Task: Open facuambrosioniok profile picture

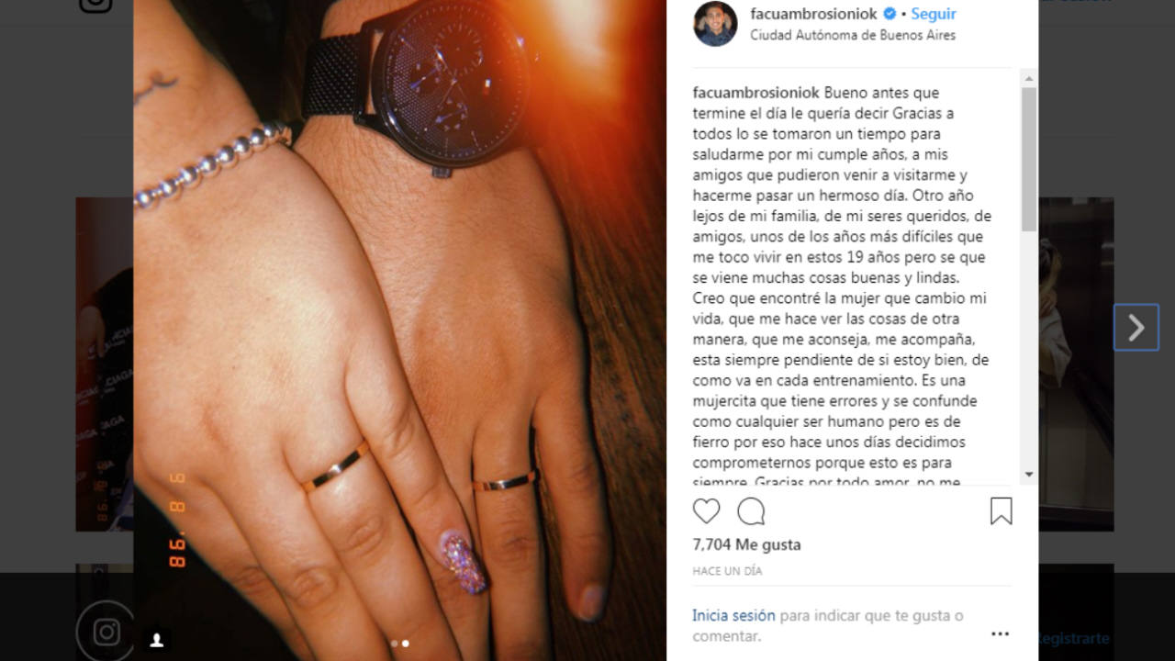Action: click(x=715, y=24)
